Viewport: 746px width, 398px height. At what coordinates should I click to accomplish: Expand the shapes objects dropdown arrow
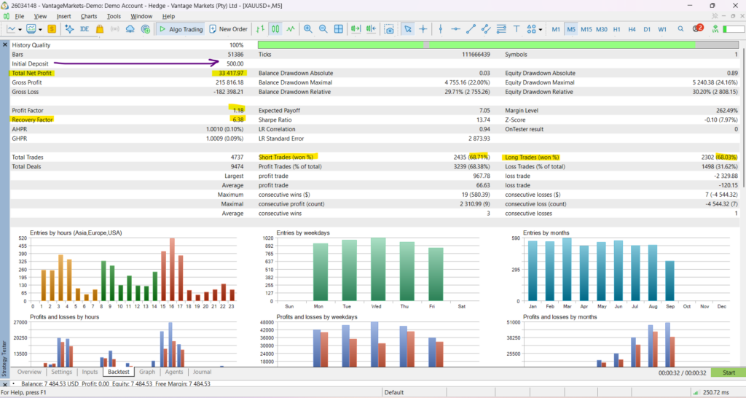(x=541, y=29)
